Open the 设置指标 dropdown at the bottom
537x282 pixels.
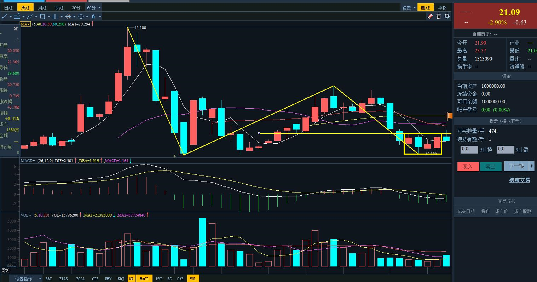pyautogui.click(x=26, y=278)
